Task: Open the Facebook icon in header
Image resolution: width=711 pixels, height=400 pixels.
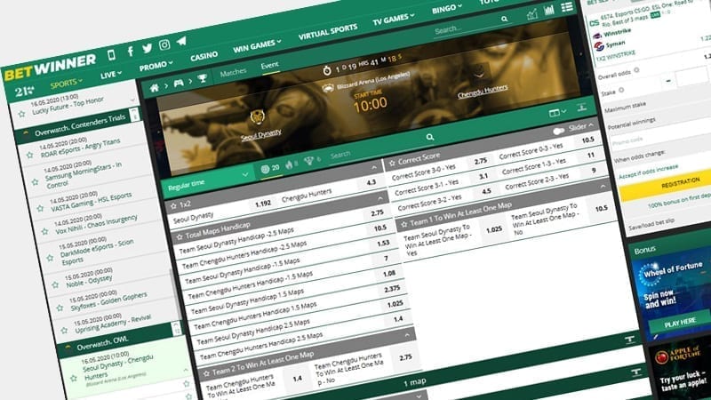Action: click(130, 52)
